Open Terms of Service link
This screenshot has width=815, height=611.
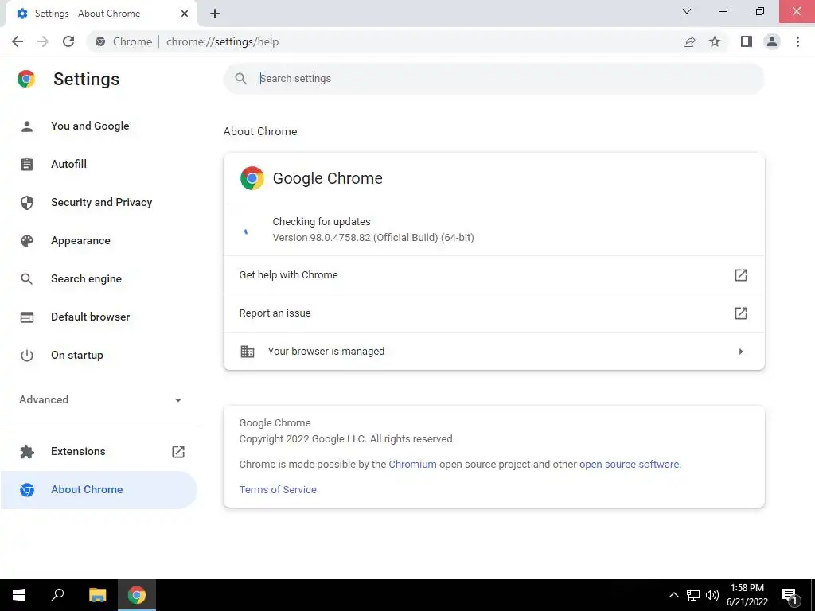278,490
